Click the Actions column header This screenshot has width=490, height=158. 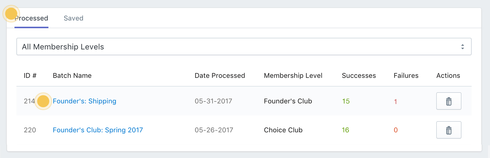click(x=448, y=76)
